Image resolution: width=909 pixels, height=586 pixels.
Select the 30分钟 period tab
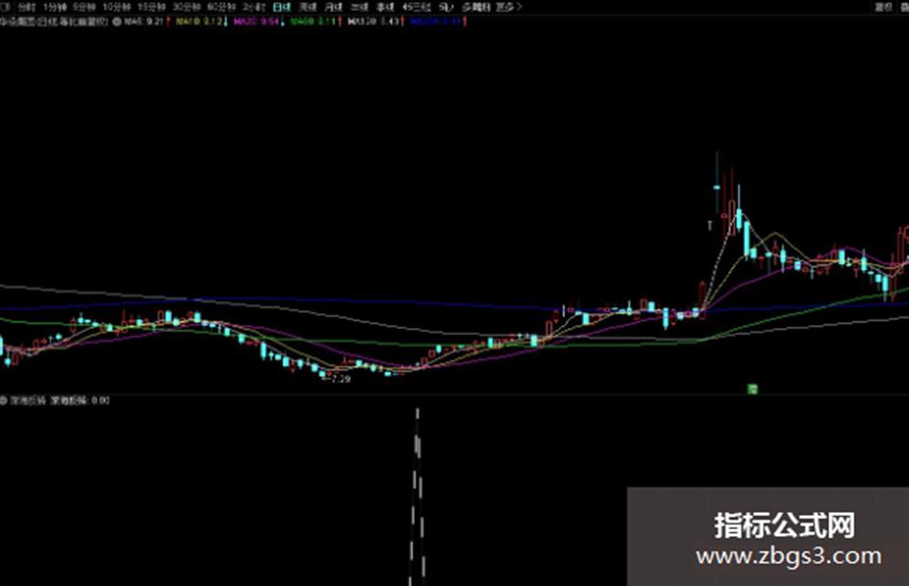[186, 7]
